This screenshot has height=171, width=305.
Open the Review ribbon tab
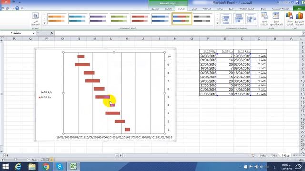click(x=207, y=9)
